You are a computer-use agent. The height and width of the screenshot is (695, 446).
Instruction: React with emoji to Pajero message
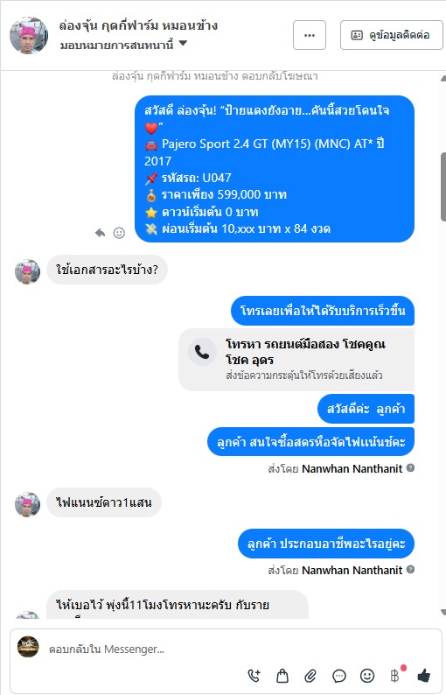pos(119,233)
